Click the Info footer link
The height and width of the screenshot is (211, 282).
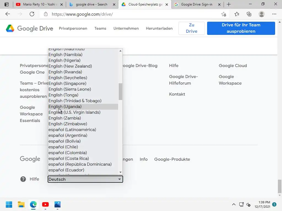point(143,159)
